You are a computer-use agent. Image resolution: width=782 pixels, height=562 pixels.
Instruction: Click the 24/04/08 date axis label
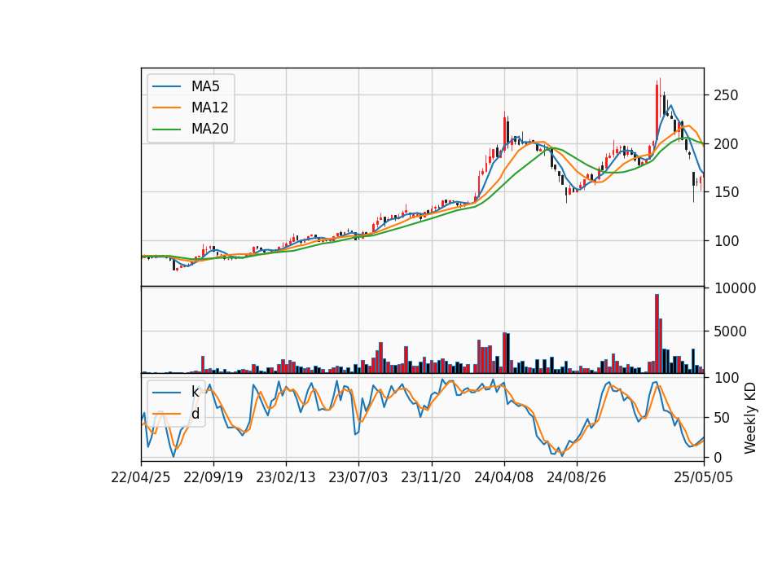coord(503,478)
